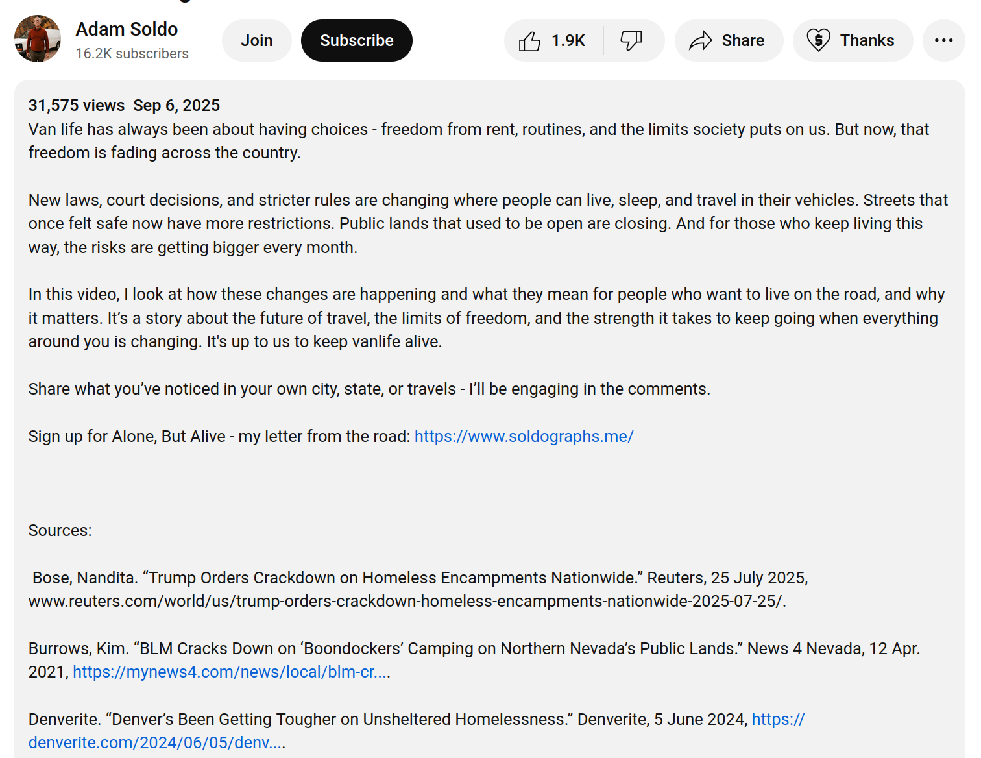This screenshot has height=758, width=981.
Task: Click the thumbs-down dislike icon
Action: [x=631, y=41]
